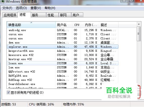The width and height of the screenshot is (144, 107).
Task: Switch to the 应用程序 tab
Action: [x=10, y=15]
